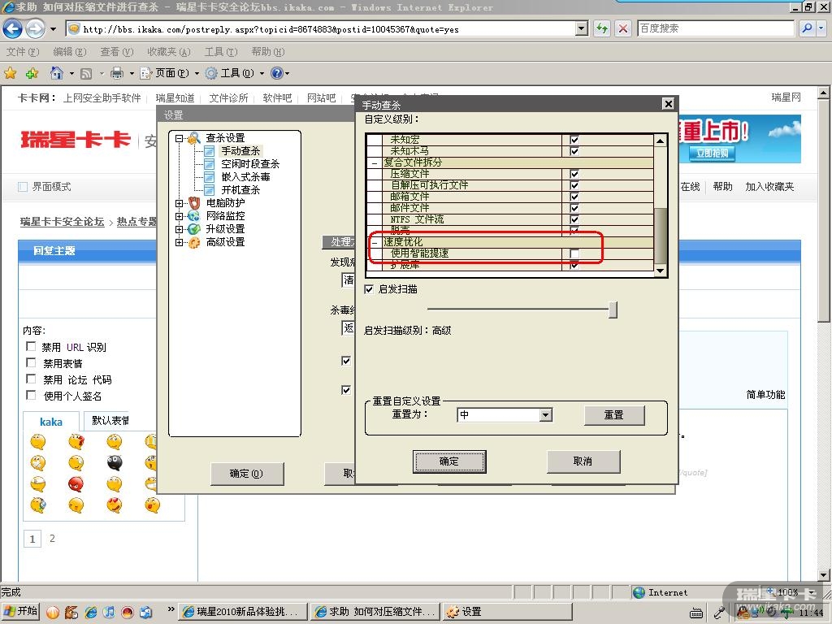Toggle NTFS 文件流 checkbox

click(574, 219)
